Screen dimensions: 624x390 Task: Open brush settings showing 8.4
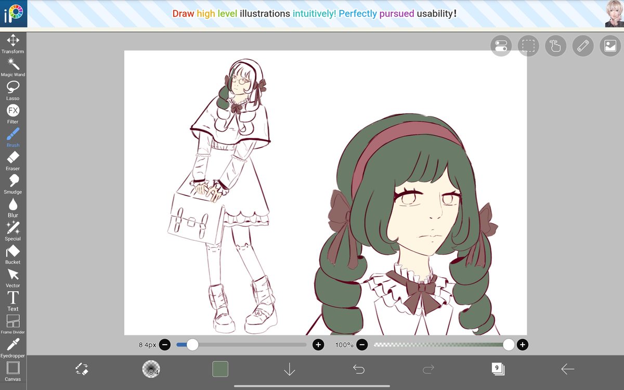(x=151, y=369)
